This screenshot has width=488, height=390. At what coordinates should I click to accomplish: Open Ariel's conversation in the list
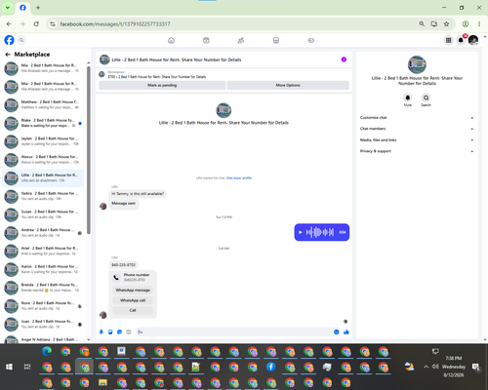(43, 251)
